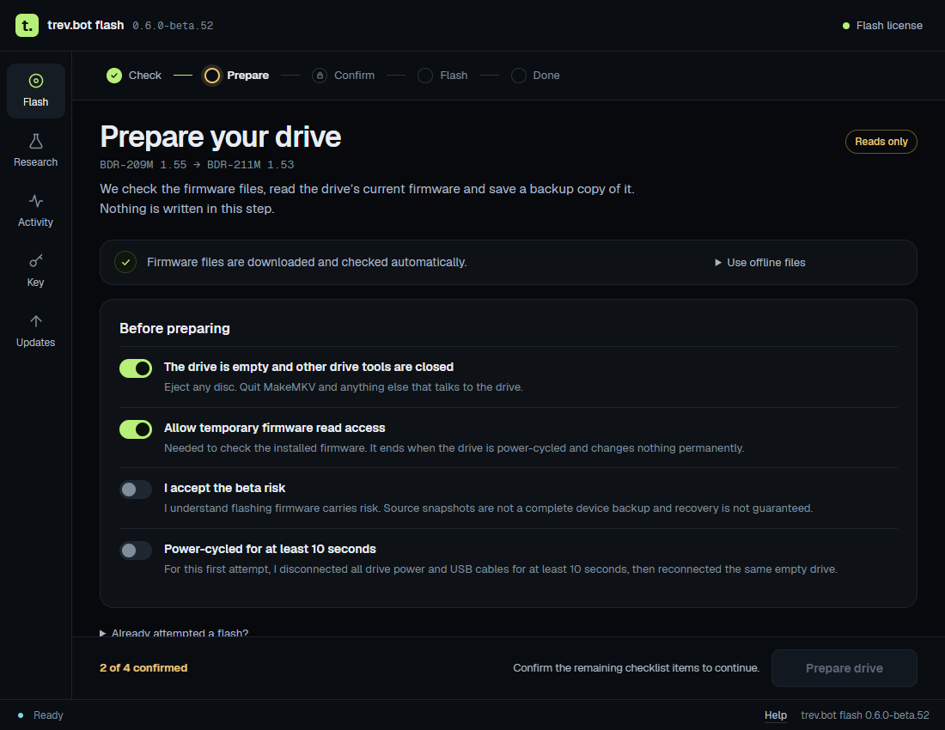Select the Flash step label in stepper
This screenshot has width=945, height=730.
click(454, 76)
